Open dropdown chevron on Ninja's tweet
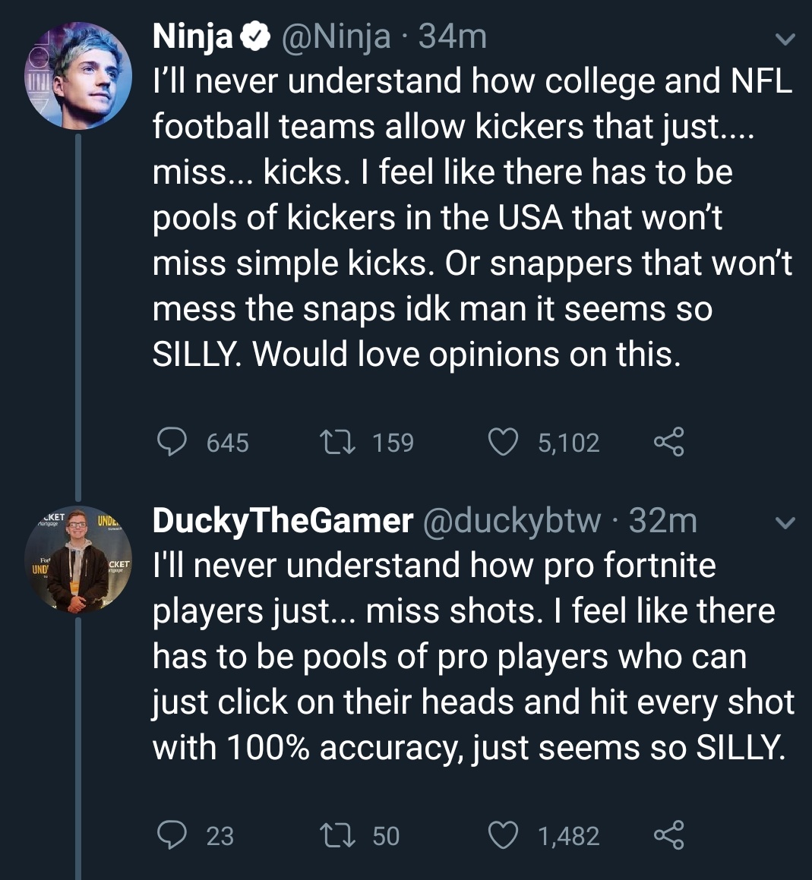The height and width of the screenshot is (880, 812). coord(786,38)
